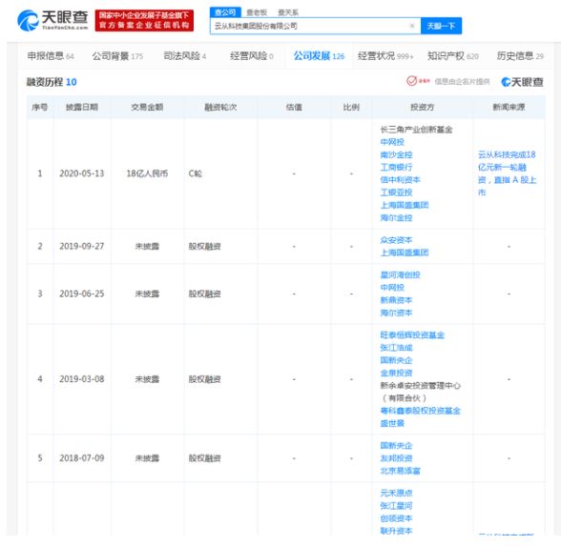Viewport: 561px width, 546px height.
Task: Open investor link 众安资本
Action: click(396, 240)
